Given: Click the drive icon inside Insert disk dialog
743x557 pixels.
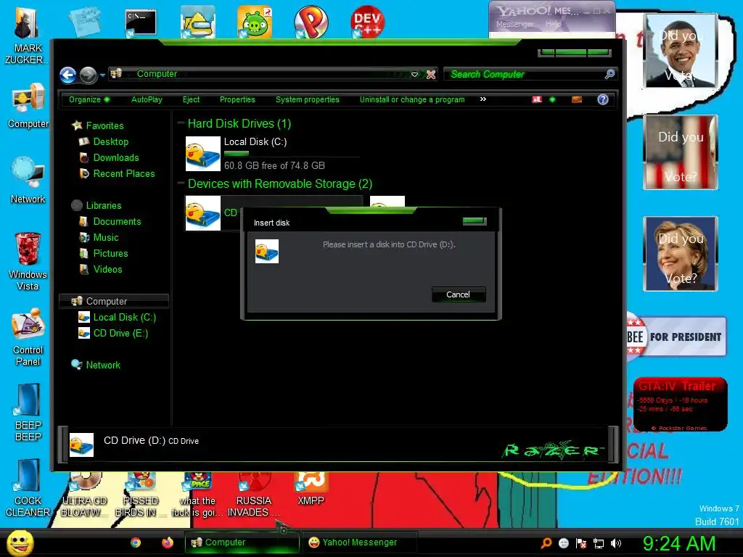Looking at the screenshot, I should point(267,251).
